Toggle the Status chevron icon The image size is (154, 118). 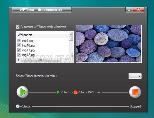pyautogui.click(x=18, y=106)
